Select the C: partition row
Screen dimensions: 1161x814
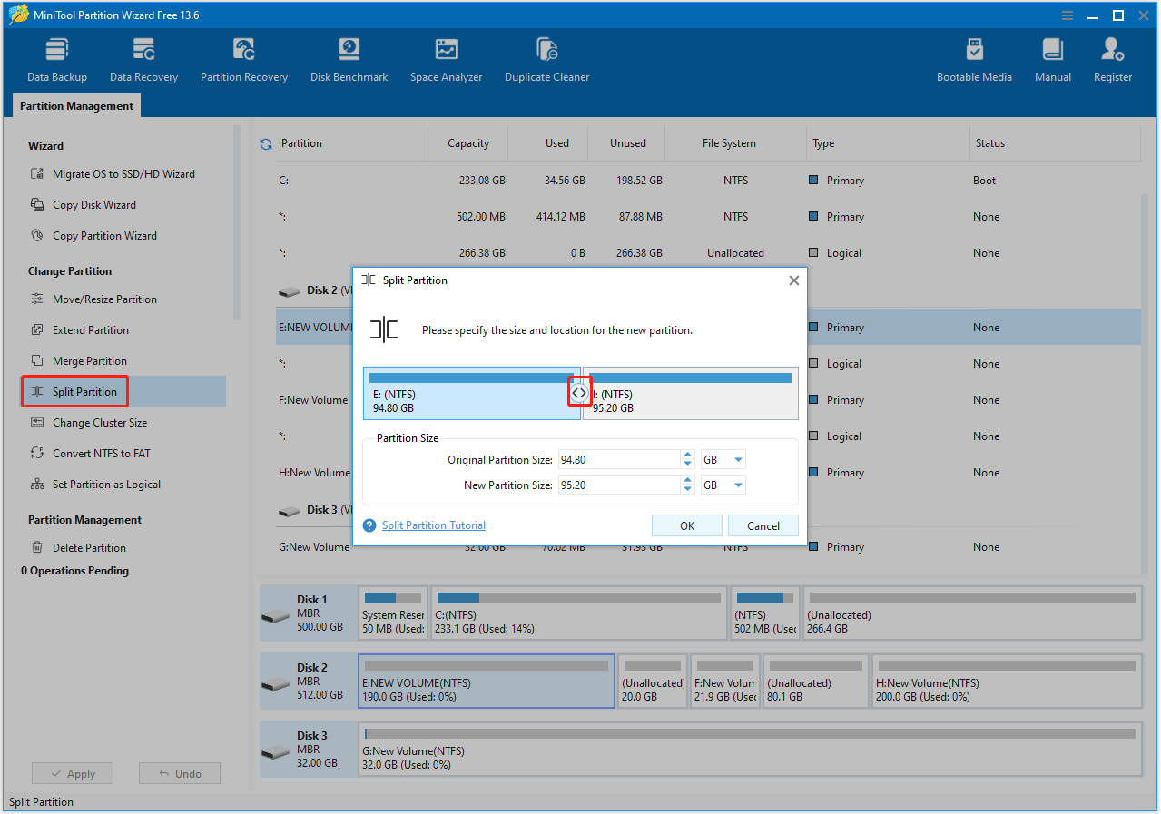708,181
